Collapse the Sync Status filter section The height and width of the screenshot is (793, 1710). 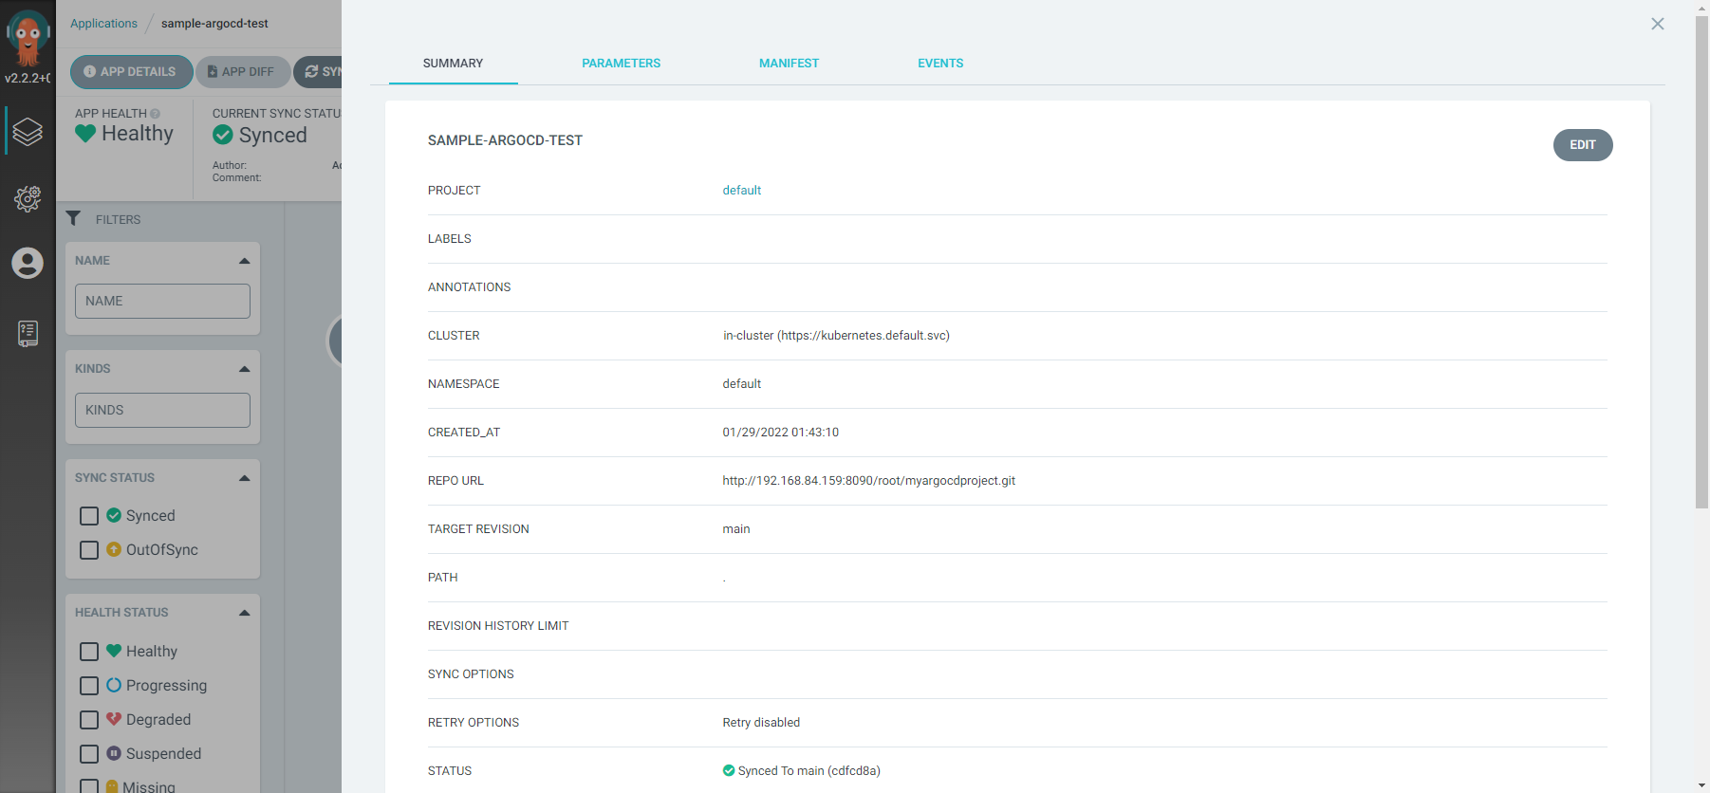[x=245, y=478]
